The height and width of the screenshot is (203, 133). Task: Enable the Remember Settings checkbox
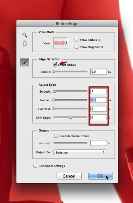click(x=35, y=166)
